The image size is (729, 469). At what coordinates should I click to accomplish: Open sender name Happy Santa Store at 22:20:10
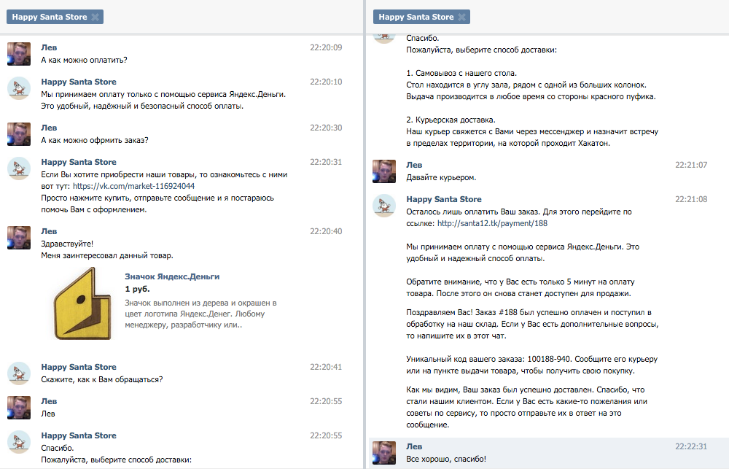point(79,82)
